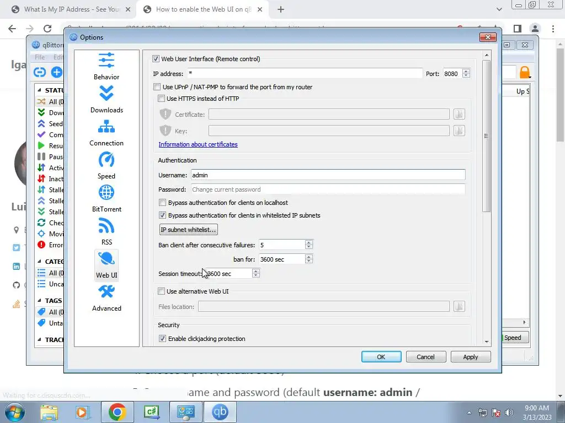The image size is (565, 423).
Task: Uncheck Bypass authentication for whitelisted IP subnets
Action: 163,215
